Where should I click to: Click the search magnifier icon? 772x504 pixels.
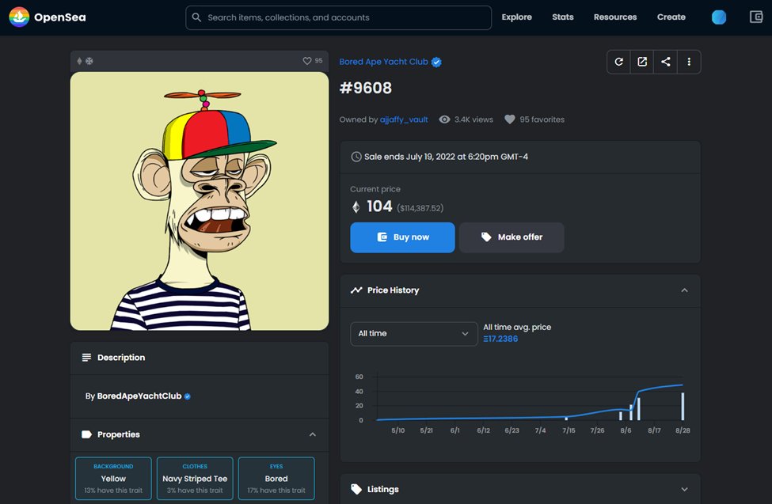click(196, 17)
